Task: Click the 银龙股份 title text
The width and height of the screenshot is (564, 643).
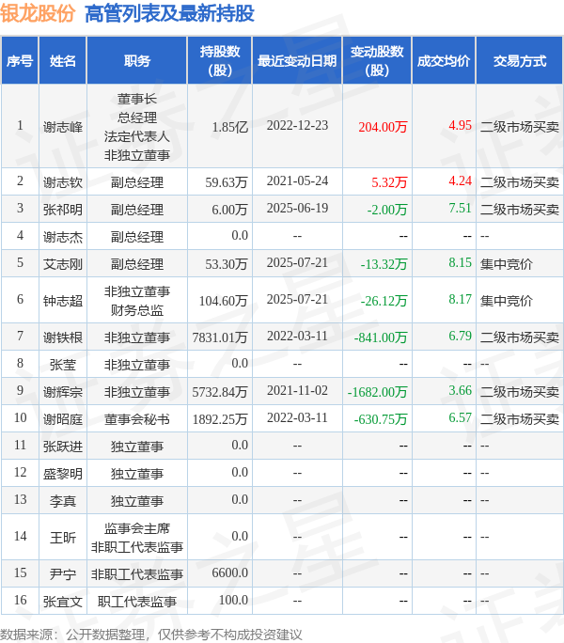Action: point(38,13)
